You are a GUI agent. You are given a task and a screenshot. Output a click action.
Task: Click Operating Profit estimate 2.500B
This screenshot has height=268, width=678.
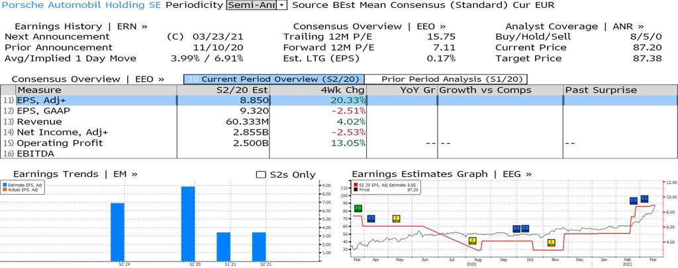(x=250, y=143)
